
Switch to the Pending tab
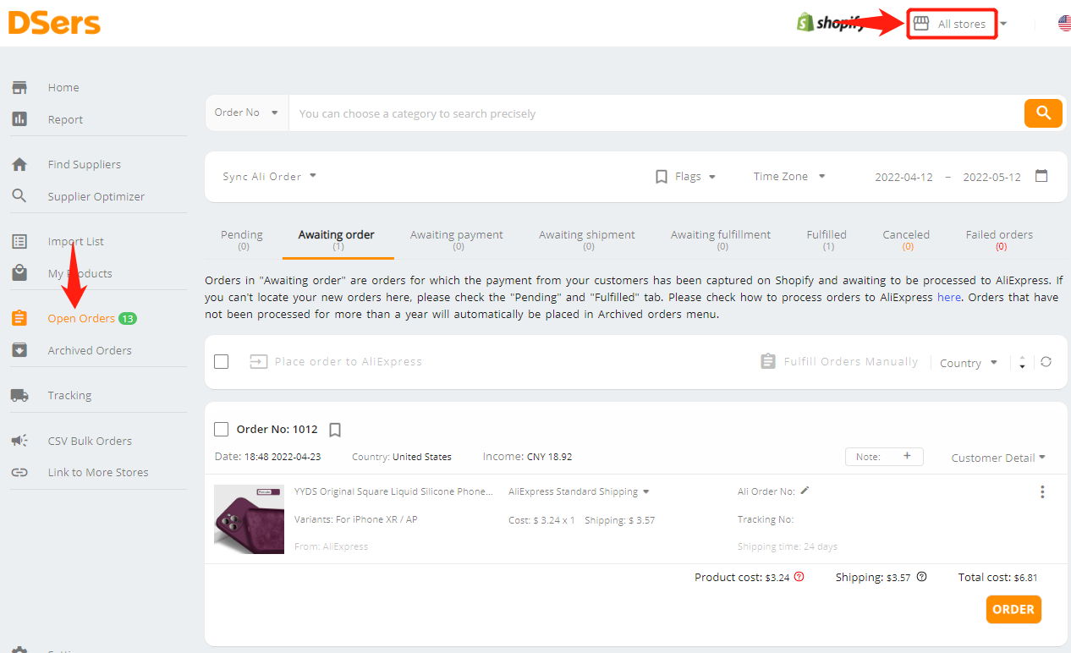pyautogui.click(x=242, y=239)
